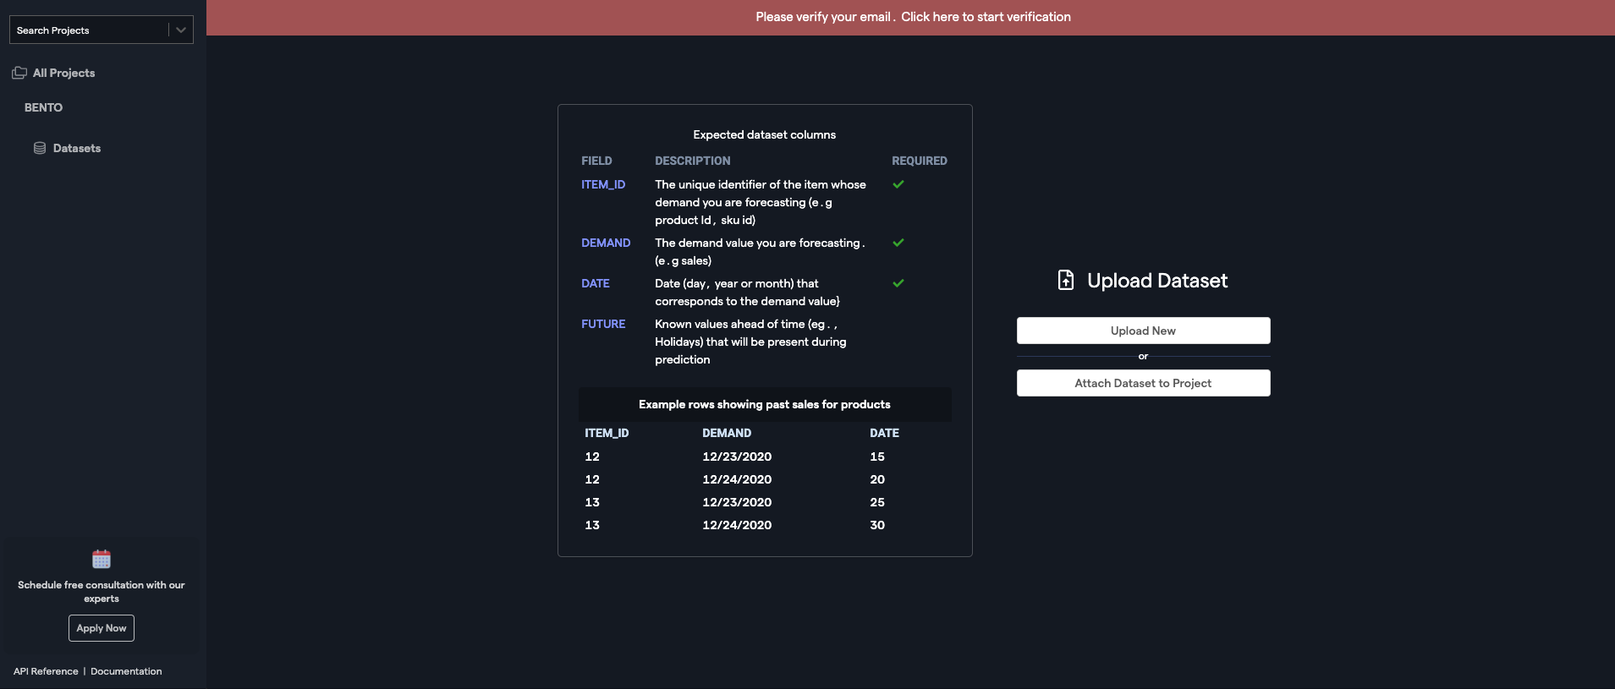Screen dimensions: 1615x689
Task: Click the example cell with value 30
Action: click(x=877, y=525)
